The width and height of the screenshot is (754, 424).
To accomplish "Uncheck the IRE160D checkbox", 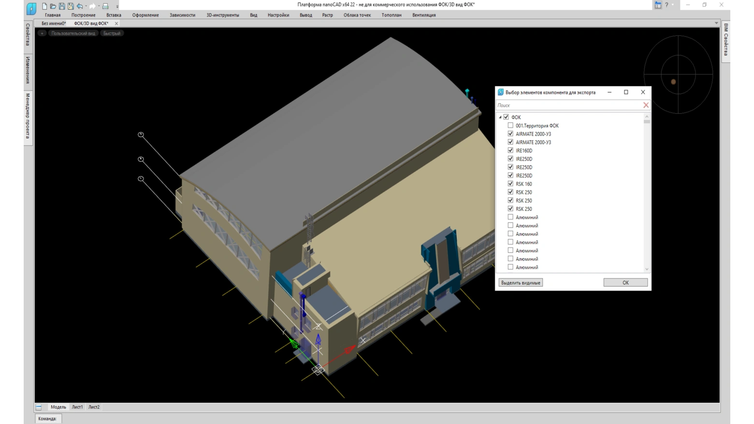I will coord(510,150).
